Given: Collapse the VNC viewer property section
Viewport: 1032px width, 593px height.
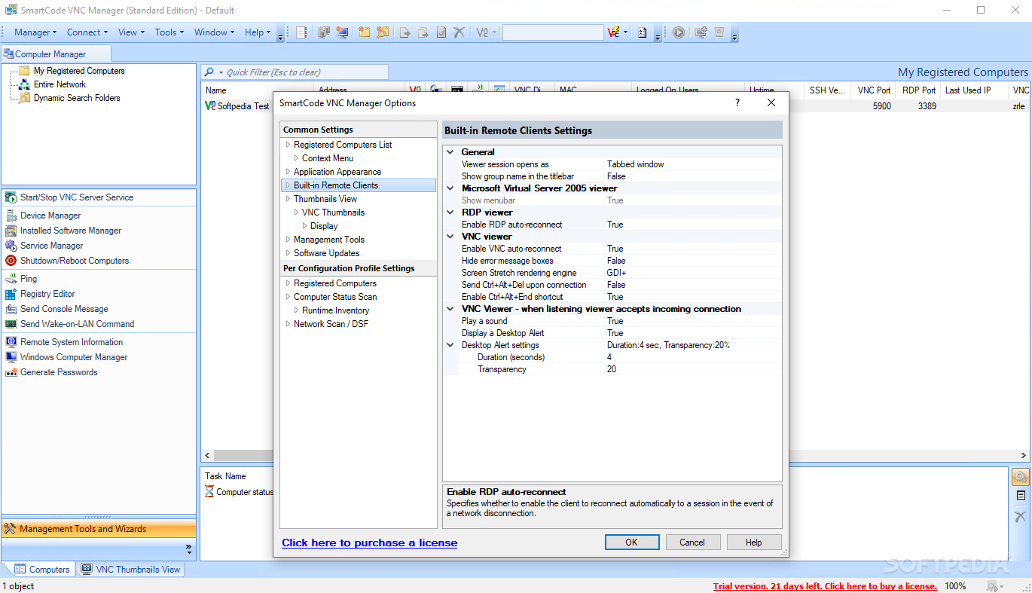Looking at the screenshot, I should coord(450,237).
